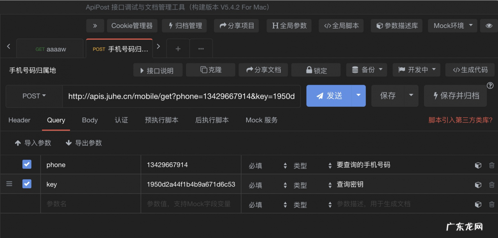This screenshot has width=498, height=238.
Task: Open 全局参数 settings
Action: point(289,26)
